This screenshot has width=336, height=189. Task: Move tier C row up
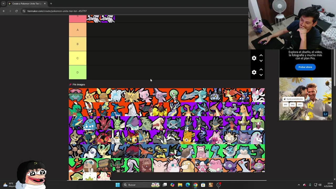(261, 55)
